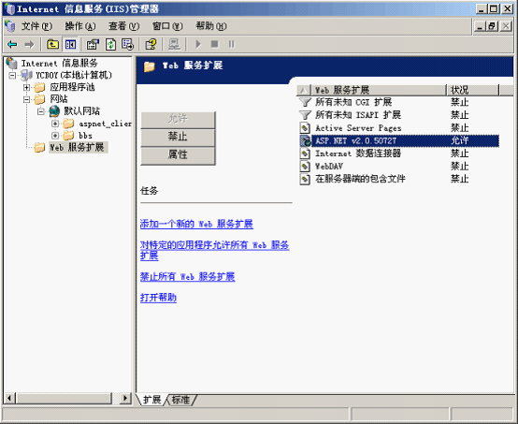518x424 pixels.
Task: Click the Refresh toolbar icon
Action: click(x=110, y=44)
